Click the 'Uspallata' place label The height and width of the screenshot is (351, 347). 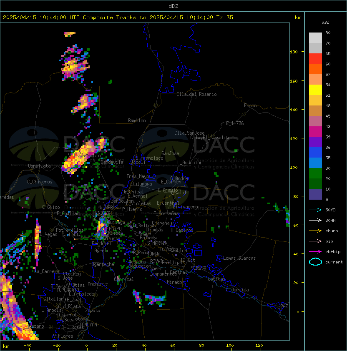[39, 166]
